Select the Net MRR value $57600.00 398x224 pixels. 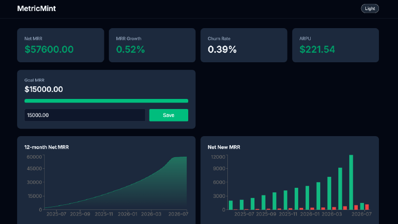click(49, 49)
